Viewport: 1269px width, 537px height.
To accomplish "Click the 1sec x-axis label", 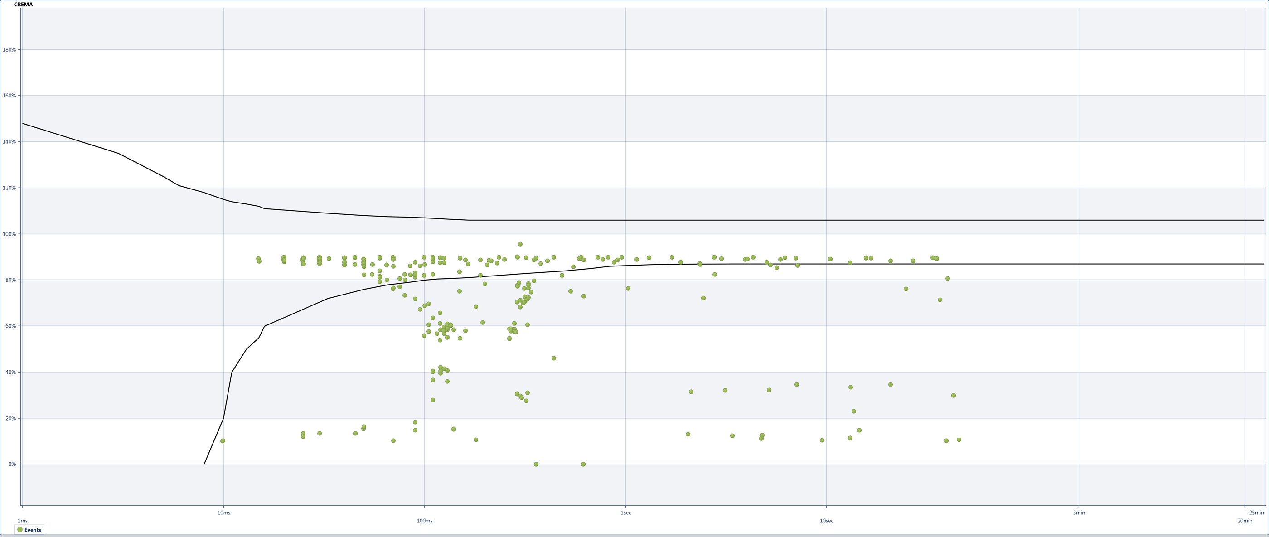I will point(625,513).
